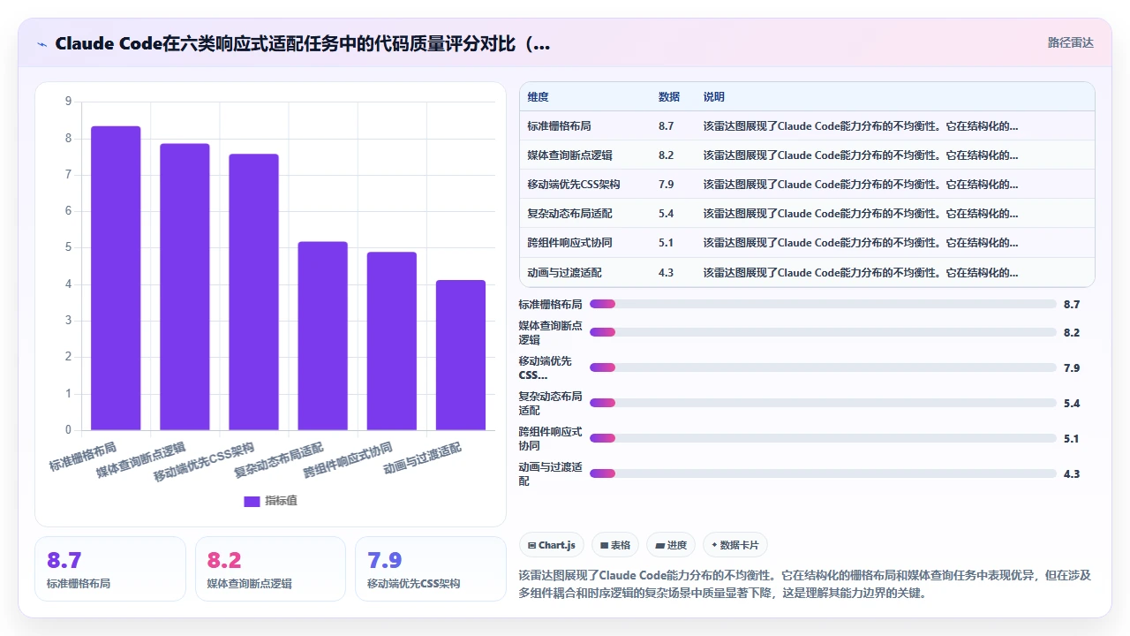Click the 跨组件响应式协同 progress bar

coord(823,438)
